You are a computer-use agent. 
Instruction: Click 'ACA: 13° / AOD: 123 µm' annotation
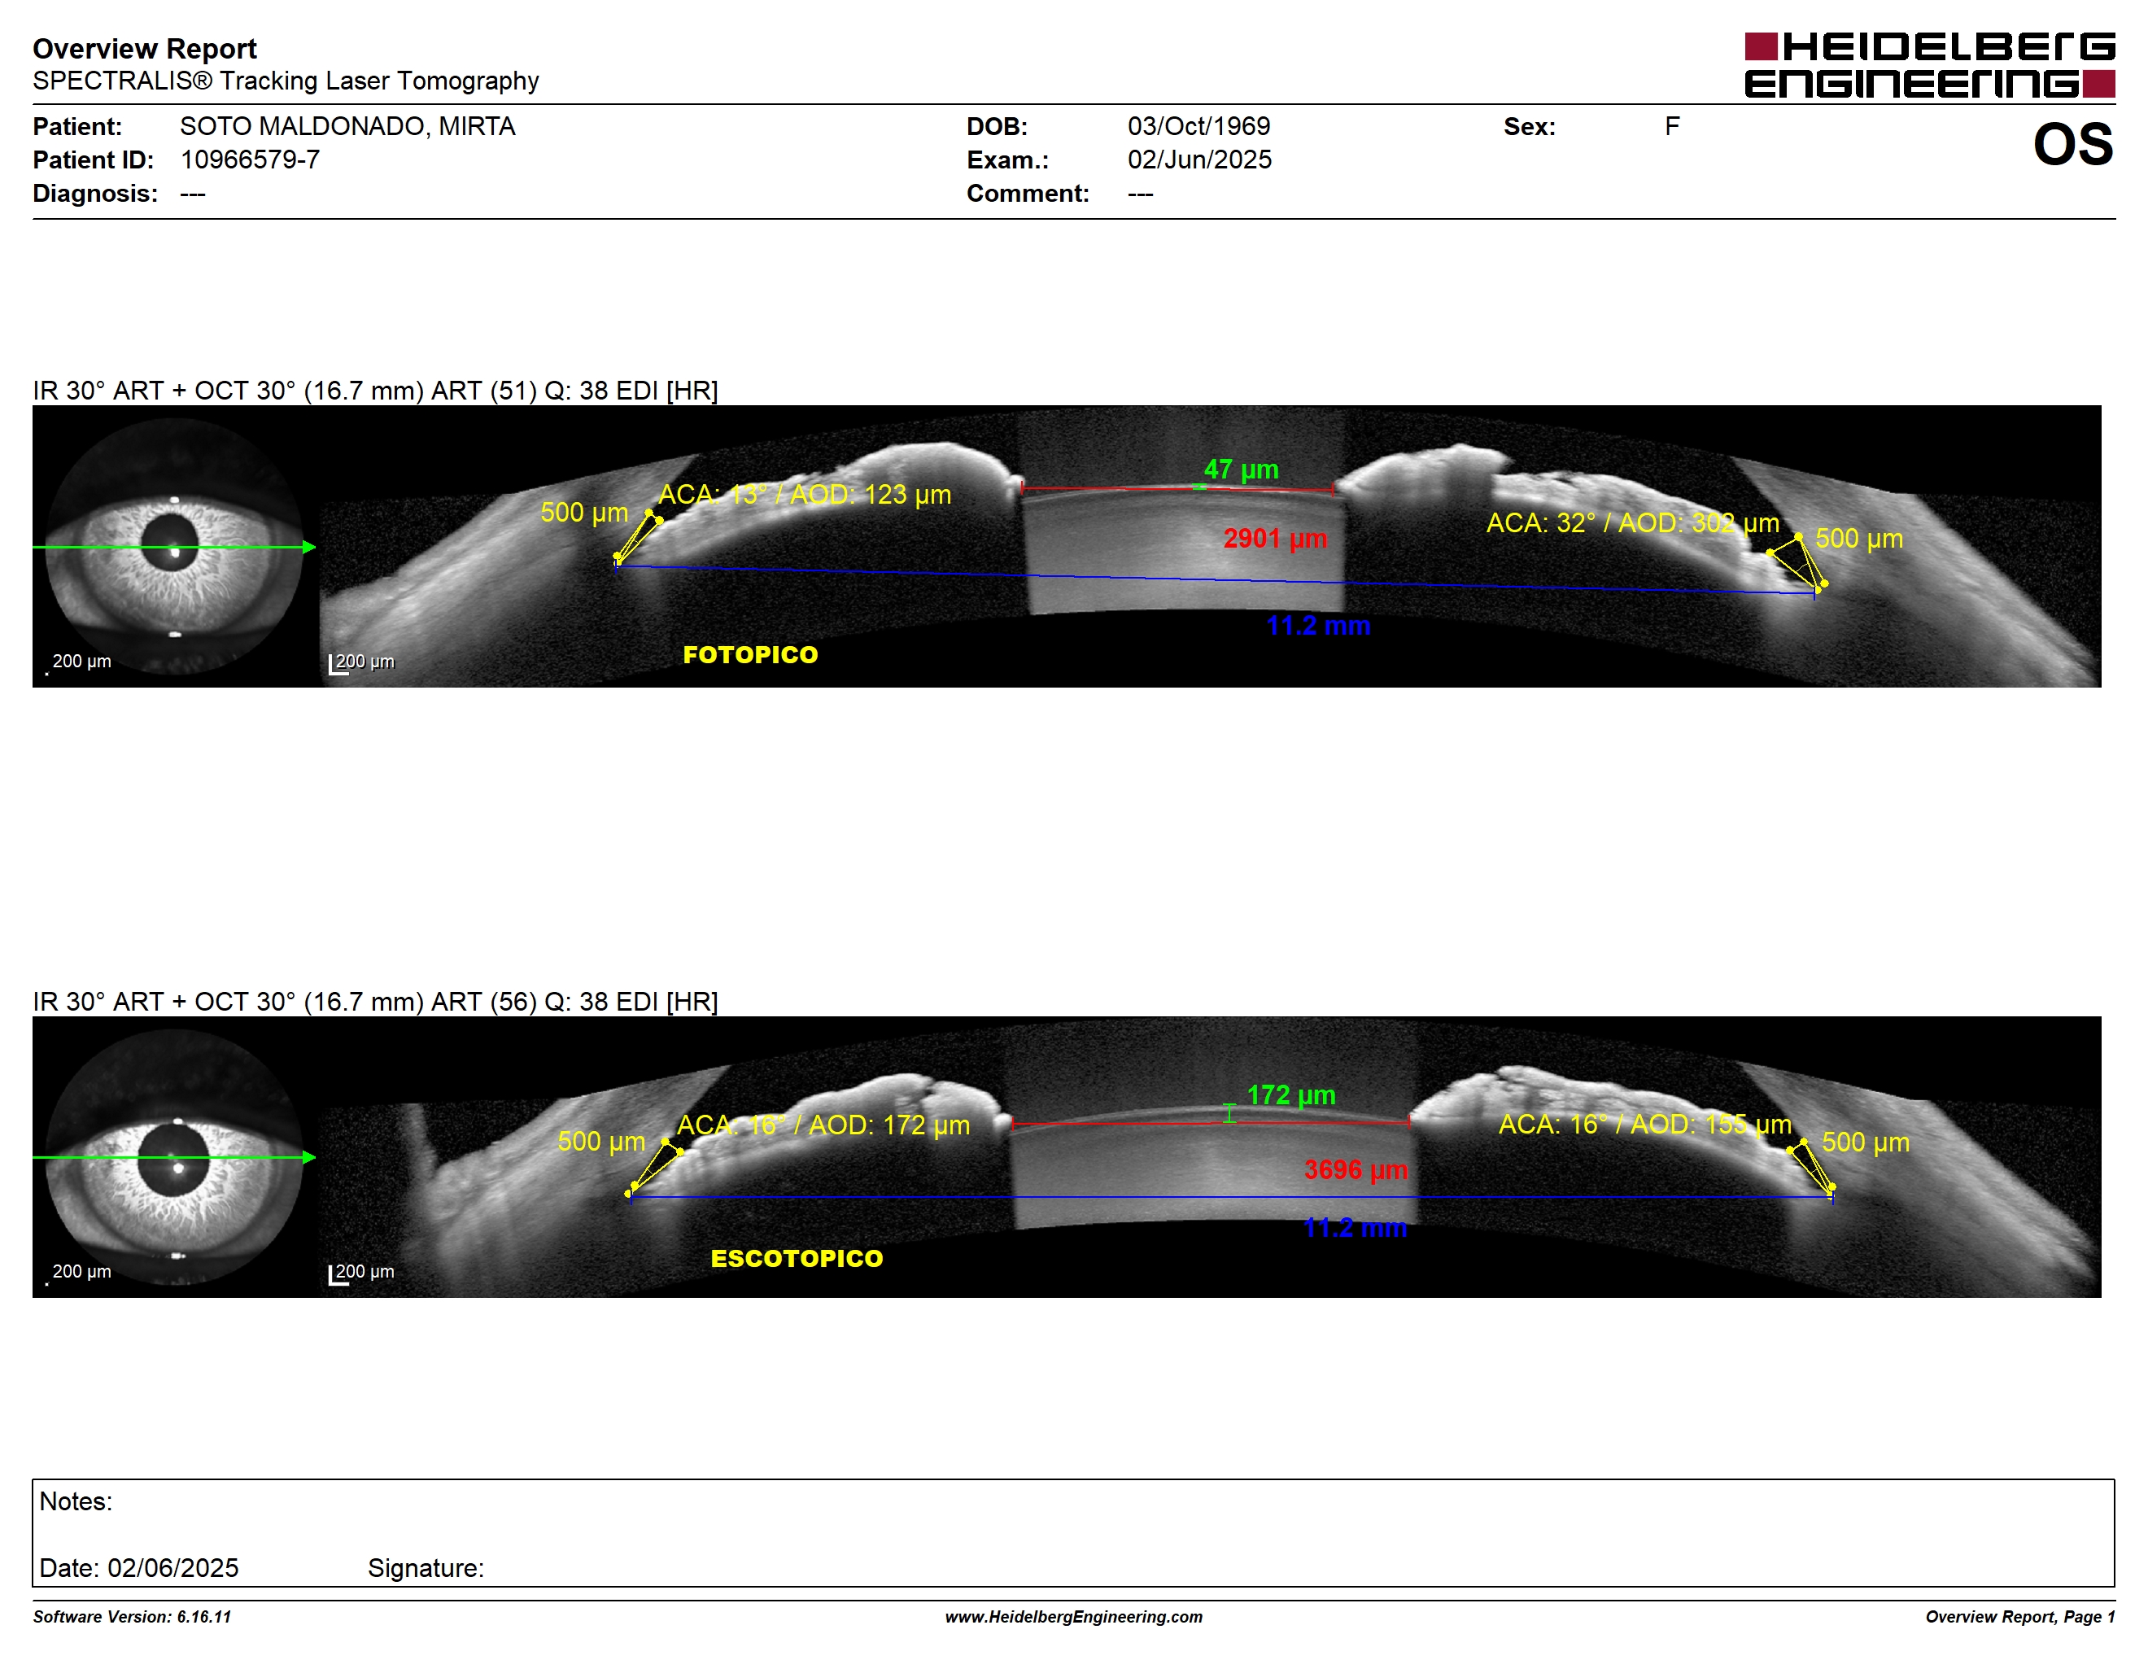point(805,494)
